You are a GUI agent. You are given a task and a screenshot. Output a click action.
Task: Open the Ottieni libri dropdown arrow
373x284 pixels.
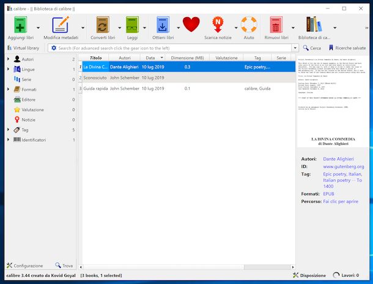click(178, 28)
